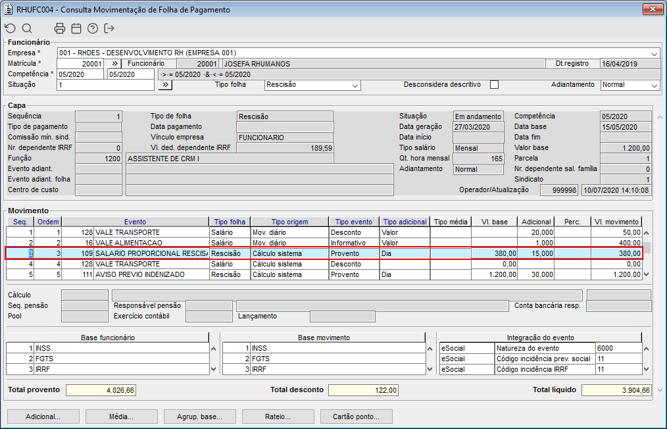The image size is (667, 429).
Task: Click the undo/refresh arrow toolbar icon
Action: click(x=10, y=28)
